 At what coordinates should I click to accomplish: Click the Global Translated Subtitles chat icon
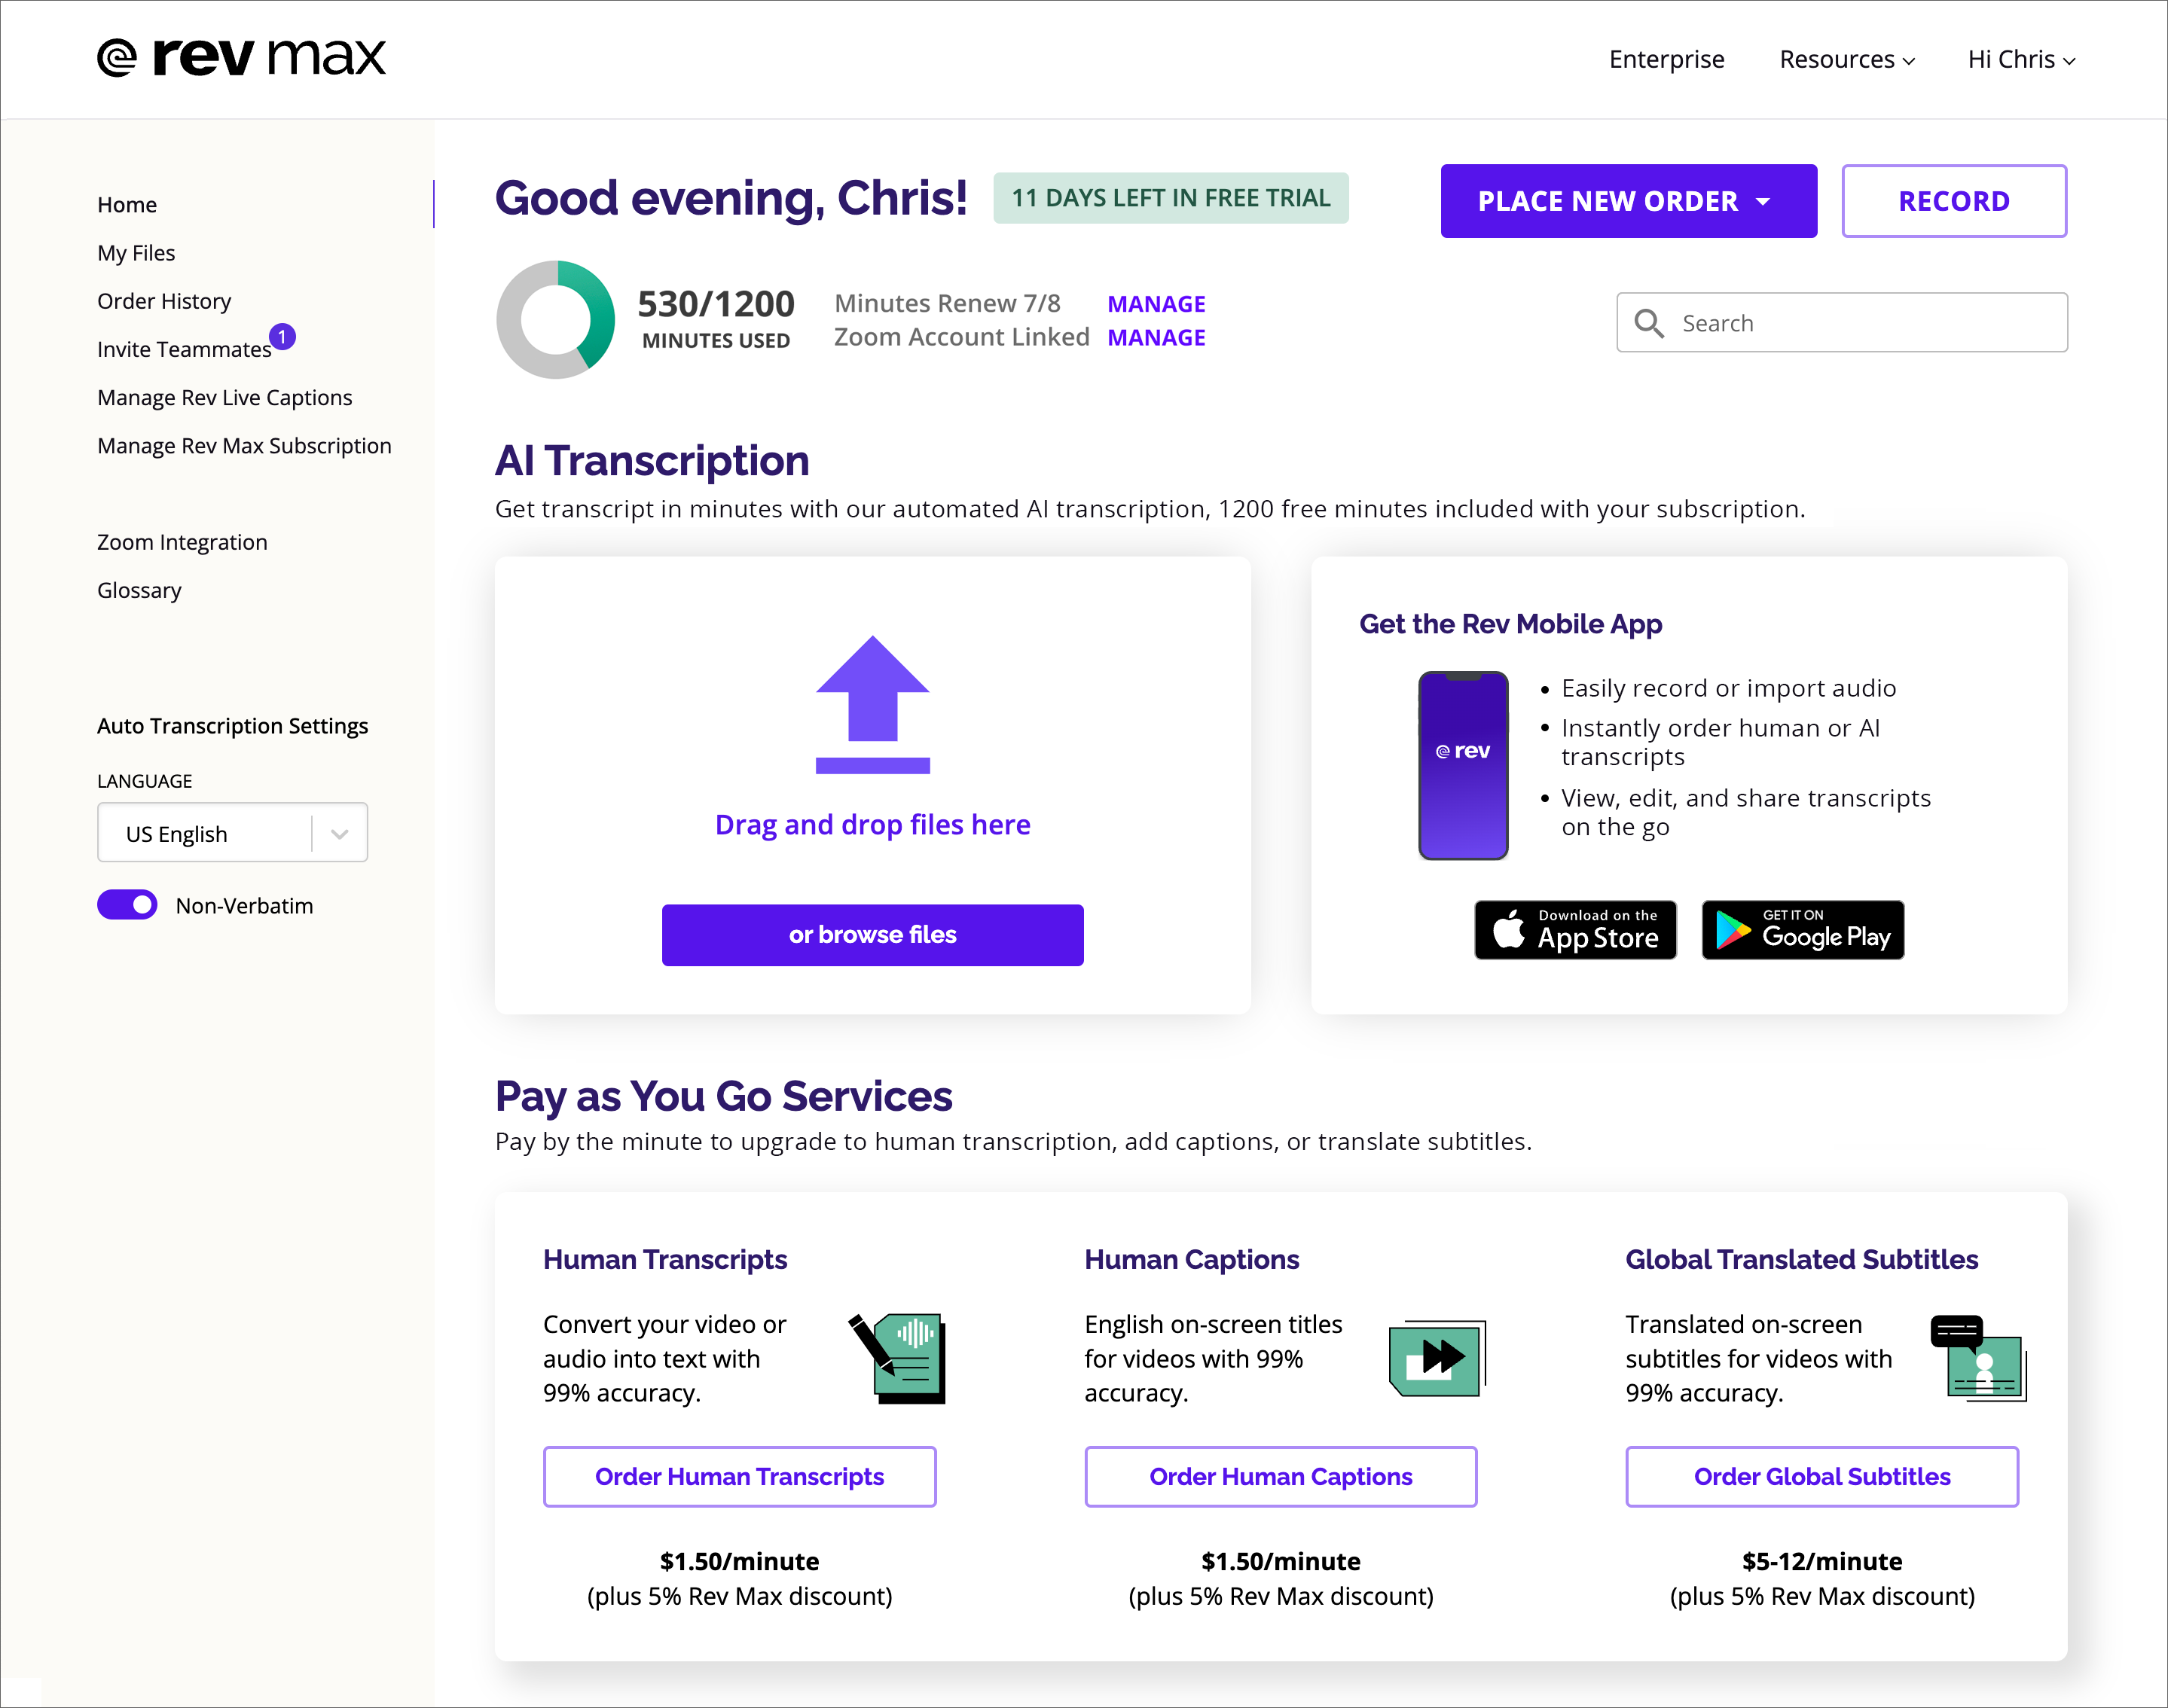coord(1978,1357)
